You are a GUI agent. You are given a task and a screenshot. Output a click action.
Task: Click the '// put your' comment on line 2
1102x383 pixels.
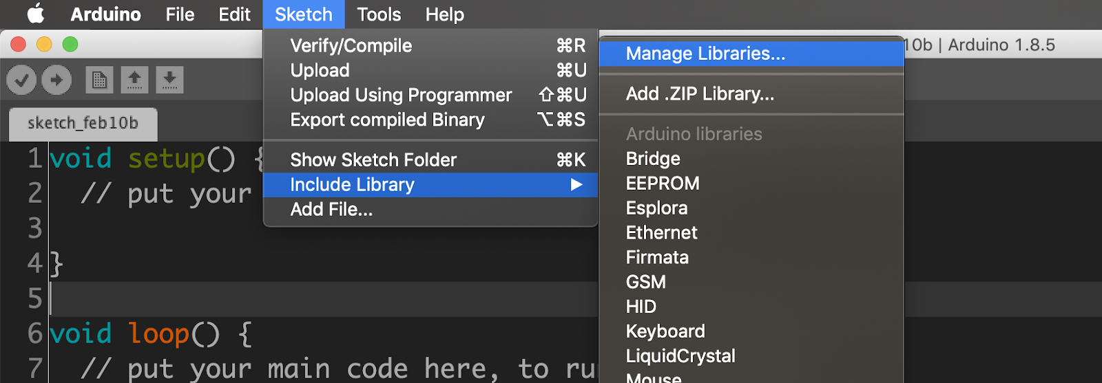click(x=166, y=195)
